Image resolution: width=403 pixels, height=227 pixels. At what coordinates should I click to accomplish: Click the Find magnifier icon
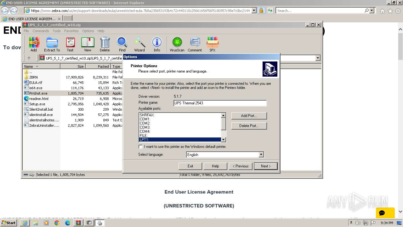(122, 44)
